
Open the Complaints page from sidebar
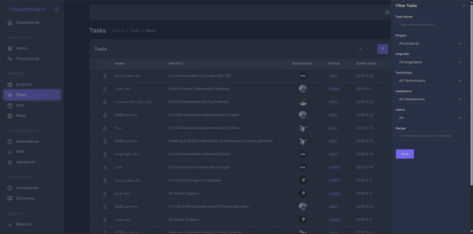click(x=27, y=188)
